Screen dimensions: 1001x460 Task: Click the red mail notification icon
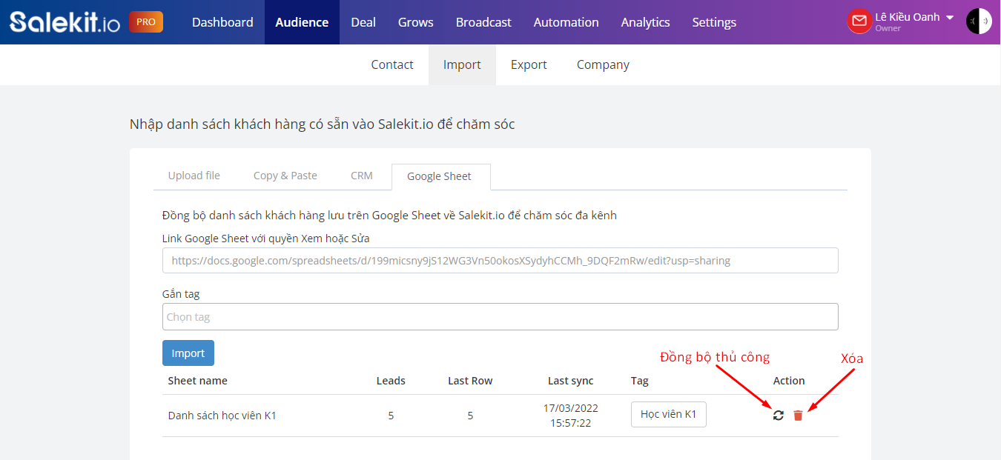859,21
